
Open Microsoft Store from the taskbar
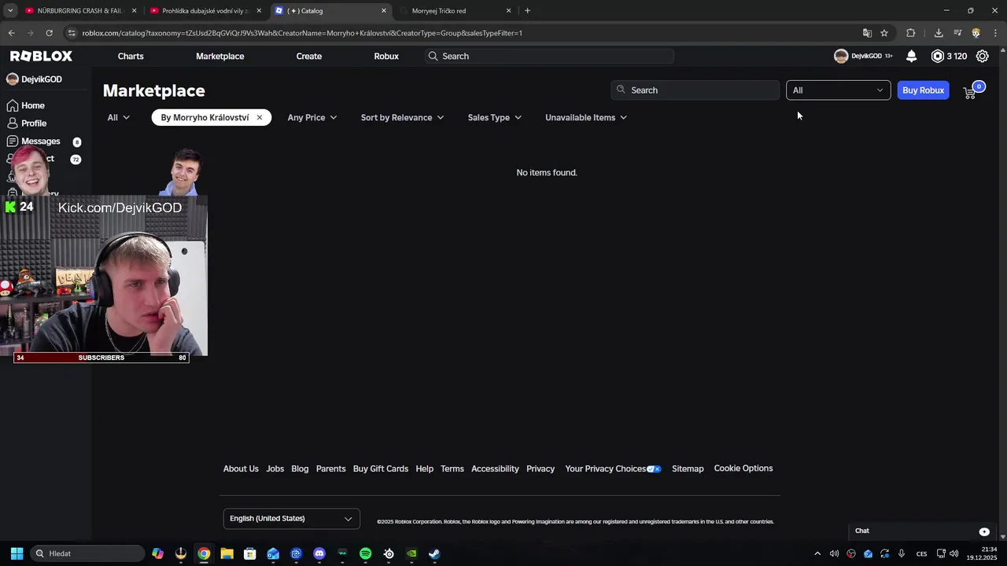point(250,553)
